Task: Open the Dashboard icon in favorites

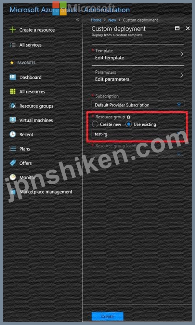Action: pyautogui.click(x=13, y=77)
